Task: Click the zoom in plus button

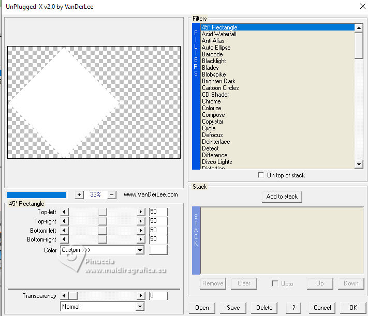Action: click(79, 194)
